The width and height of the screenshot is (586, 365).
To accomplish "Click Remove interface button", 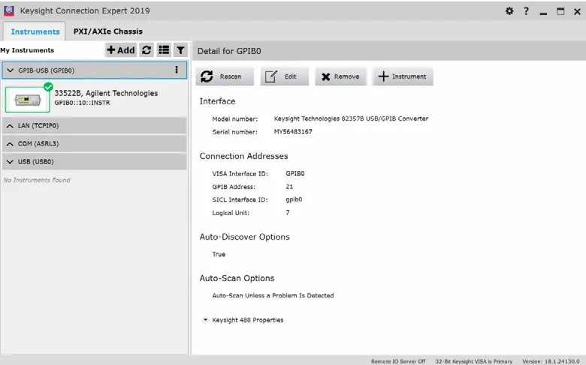I will pyautogui.click(x=340, y=77).
